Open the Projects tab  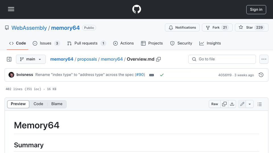(x=152, y=43)
